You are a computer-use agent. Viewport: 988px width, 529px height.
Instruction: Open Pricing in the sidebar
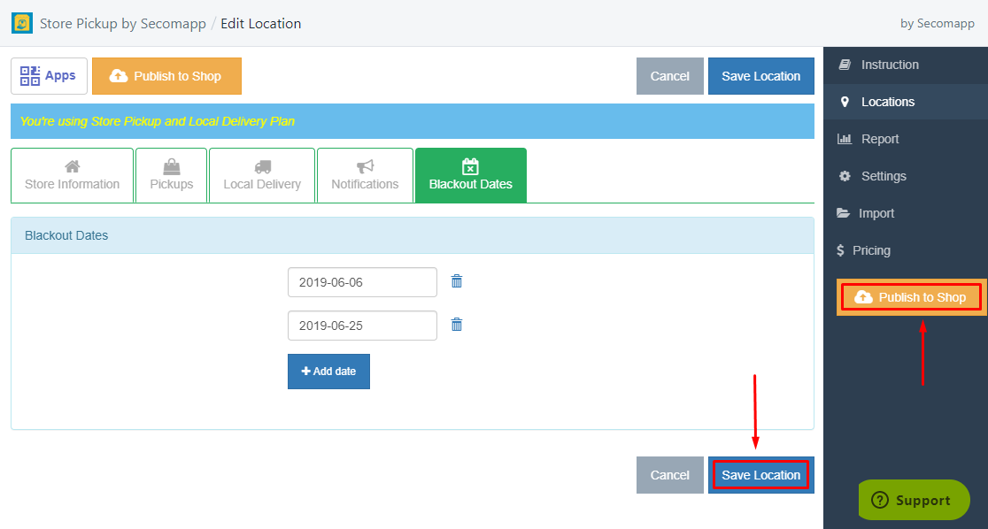[x=906, y=250]
